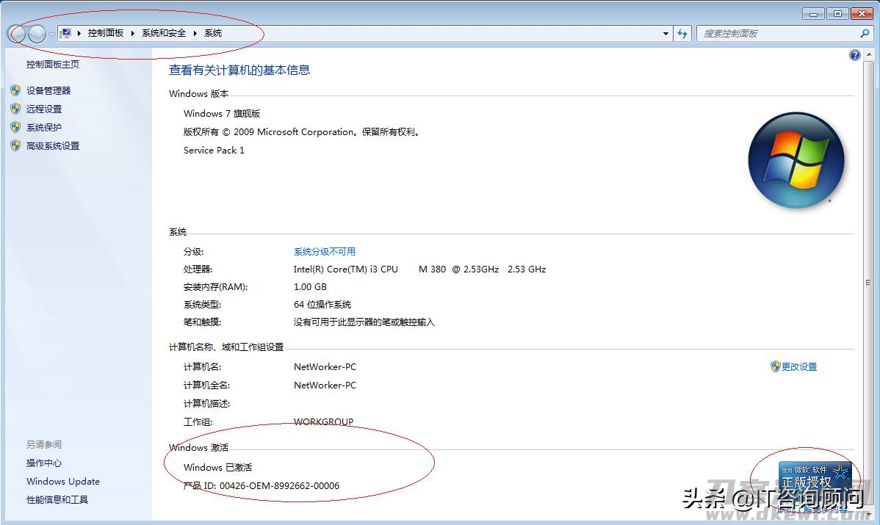Click the refresh button beside the address bar
The width and height of the screenshot is (880, 525).
[x=682, y=34]
